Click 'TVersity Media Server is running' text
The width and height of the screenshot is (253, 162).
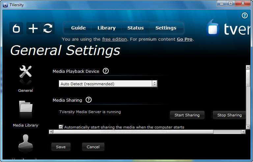[x=90, y=112]
